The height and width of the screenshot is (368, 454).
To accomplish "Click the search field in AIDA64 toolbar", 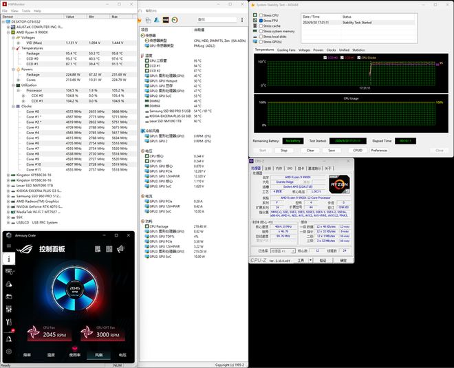I will coord(217,20).
